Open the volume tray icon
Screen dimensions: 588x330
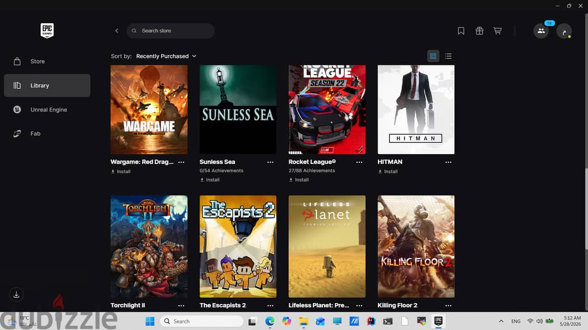(x=540, y=321)
